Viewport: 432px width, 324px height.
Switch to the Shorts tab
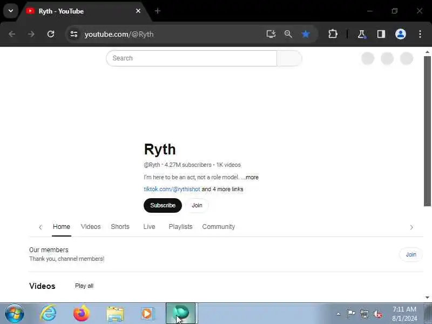pos(120,227)
